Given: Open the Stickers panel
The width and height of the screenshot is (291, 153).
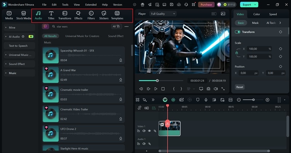Looking at the screenshot, I should pyautogui.click(x=104, y=15).
